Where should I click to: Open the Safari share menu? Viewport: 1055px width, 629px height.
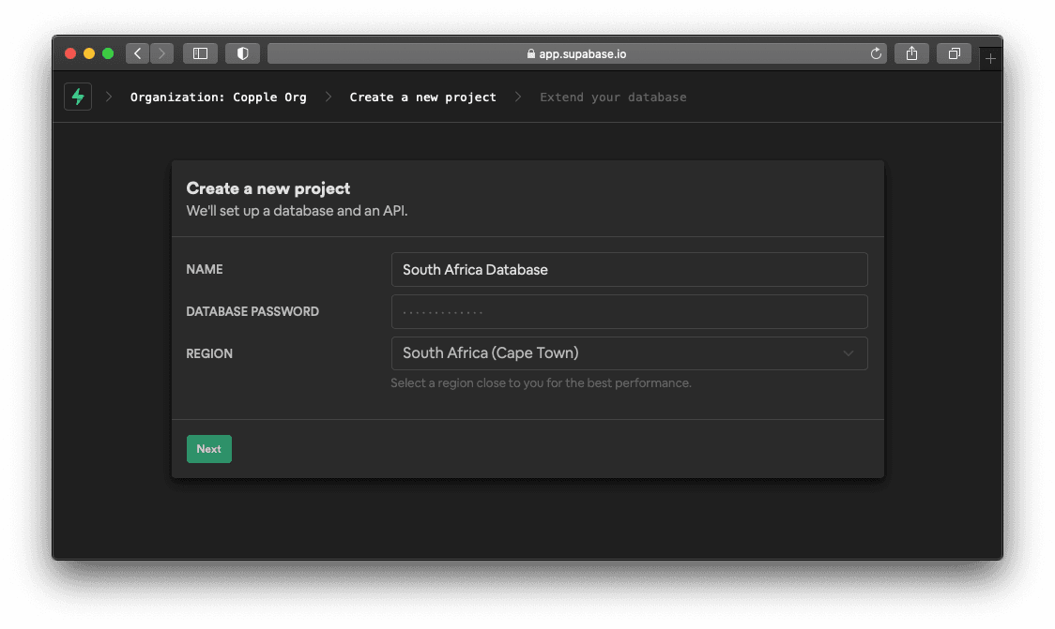pos(911,53)
